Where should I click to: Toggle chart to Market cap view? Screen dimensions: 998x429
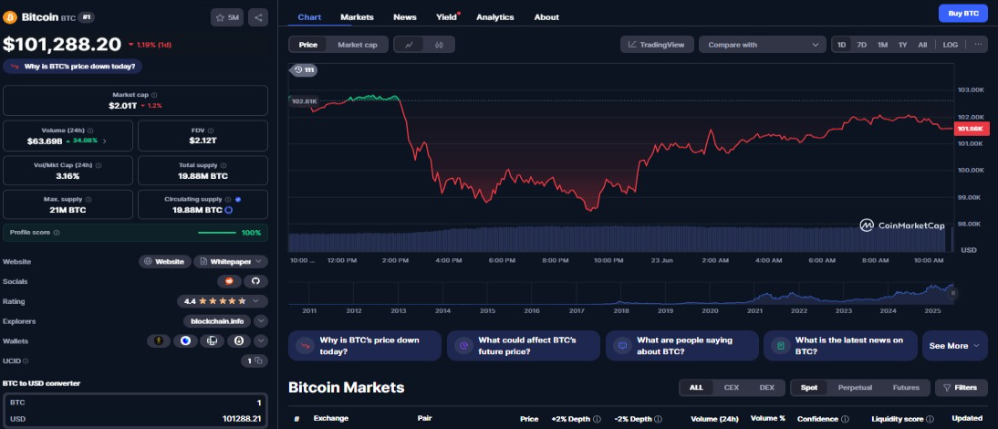pos(357,45)
